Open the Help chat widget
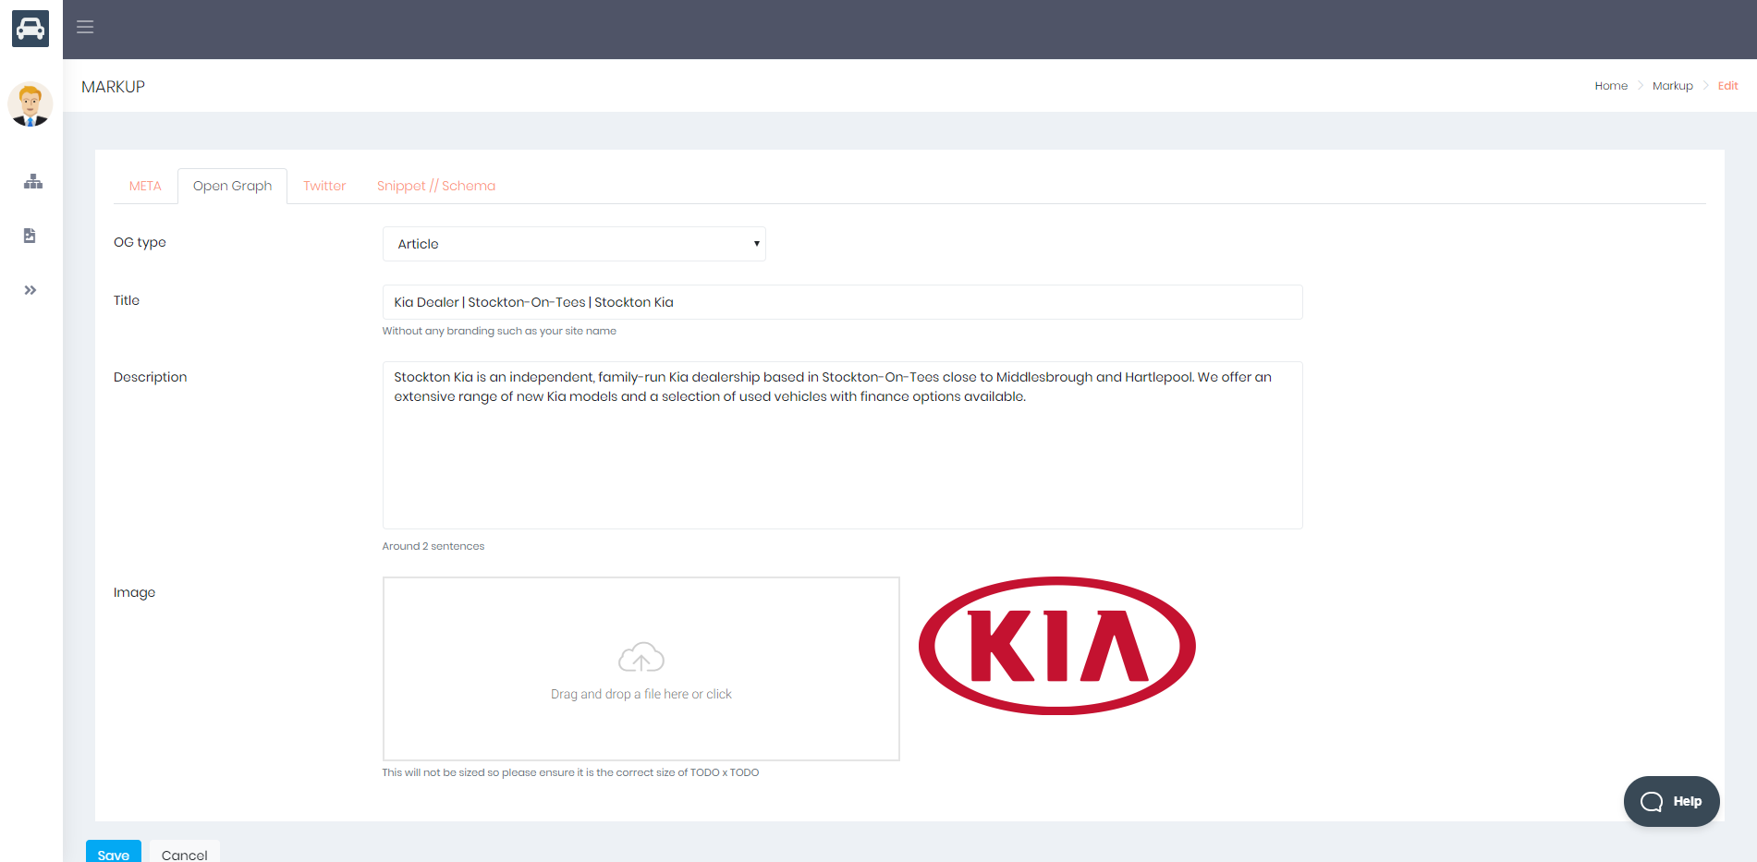1757x862 pixels. (x=1671, y=801)
